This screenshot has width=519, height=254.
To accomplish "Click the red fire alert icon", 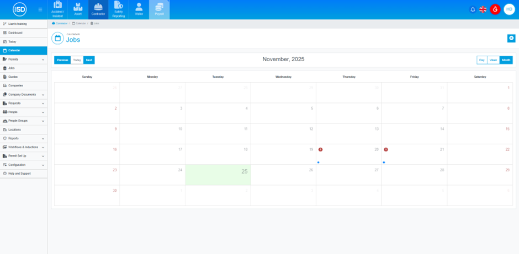I will [x=495, y=9].
